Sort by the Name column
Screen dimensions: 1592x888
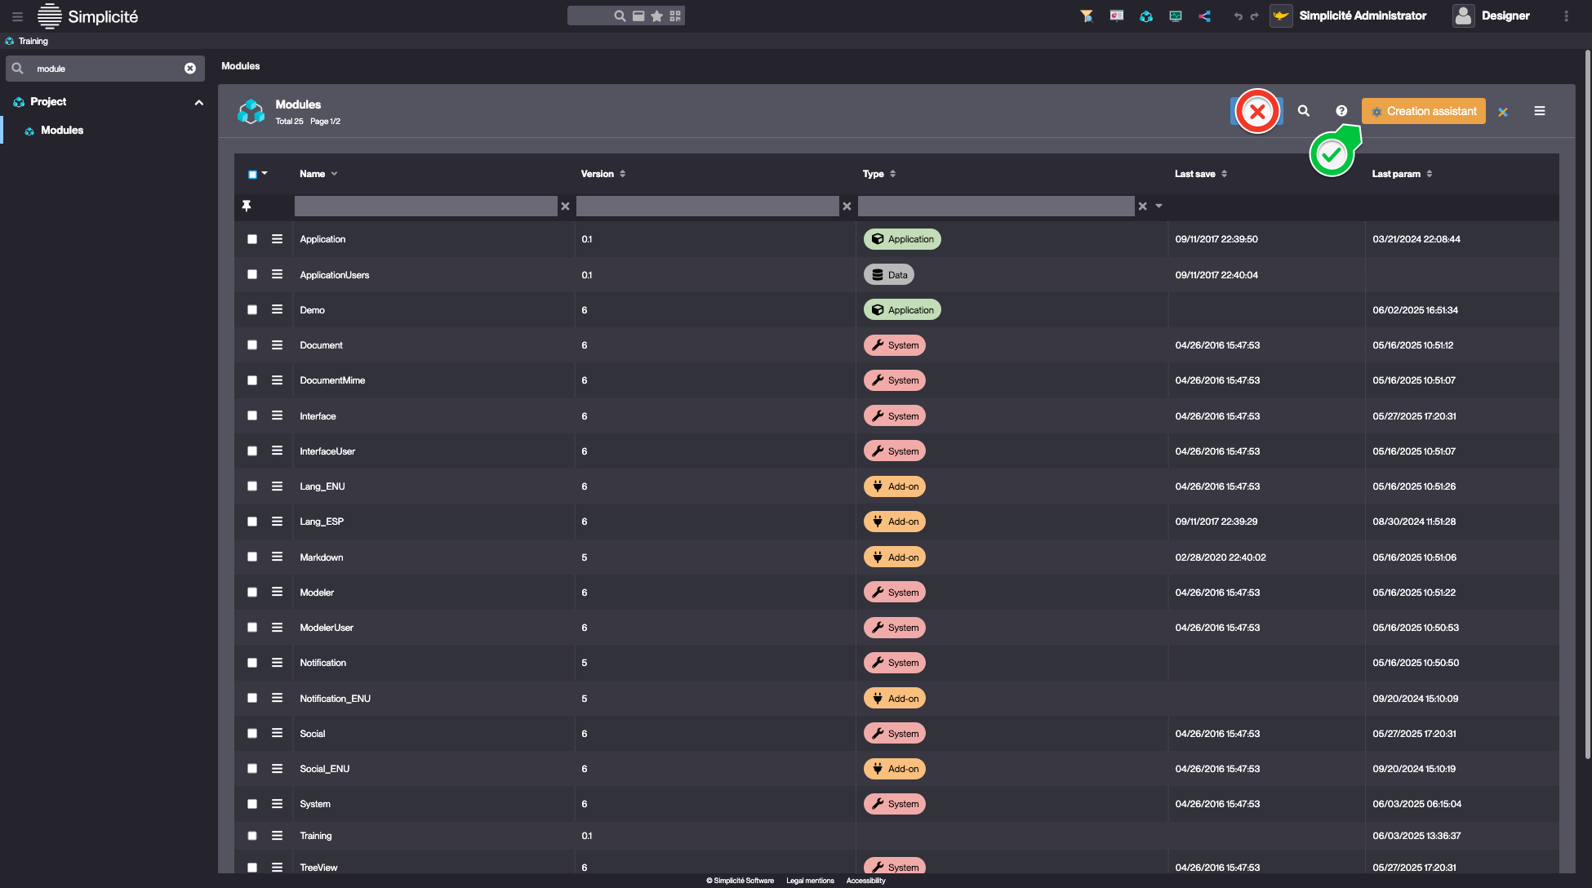point(318,174)
